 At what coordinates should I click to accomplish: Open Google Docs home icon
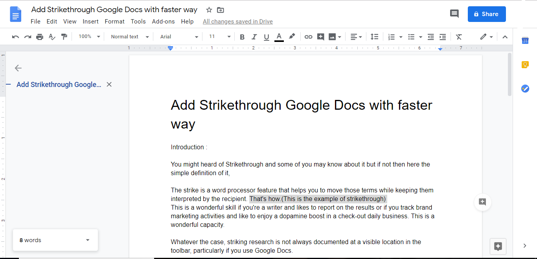15,14
